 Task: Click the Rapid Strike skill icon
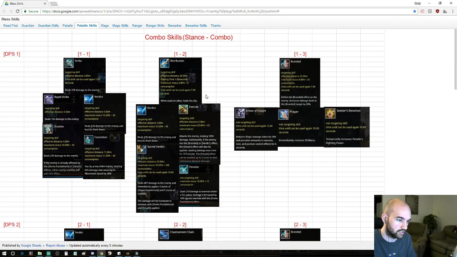point(49,99)
